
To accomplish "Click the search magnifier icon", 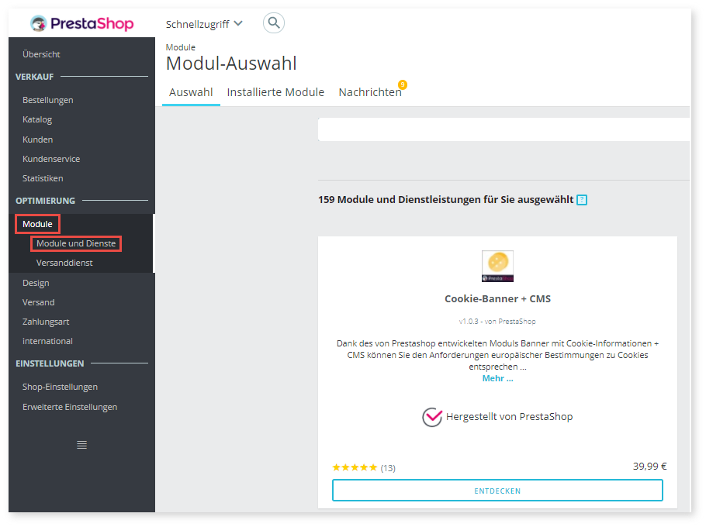I will click(x=273, y=22).
